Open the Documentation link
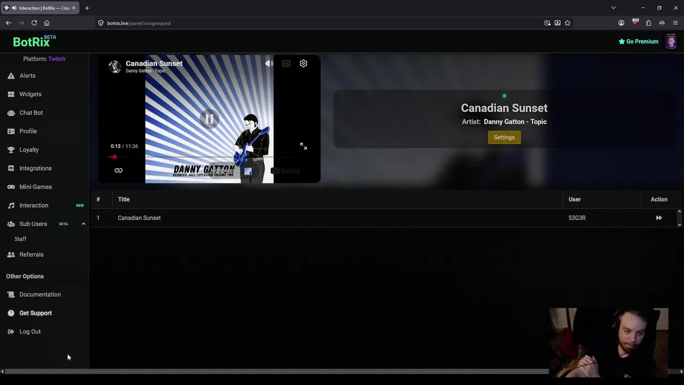 point(40,295)
